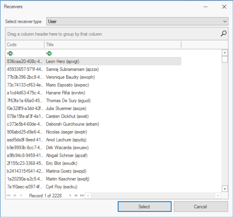The image size is (233, 217).
Task: Go to last record navigator button
Action: point(82,195)
